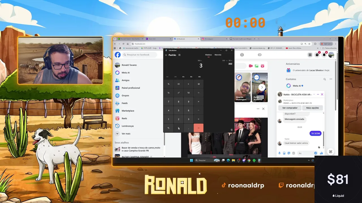The image size is (362, 203).
Task: Click calculator M+ memory button
Action: coord(184,77)
